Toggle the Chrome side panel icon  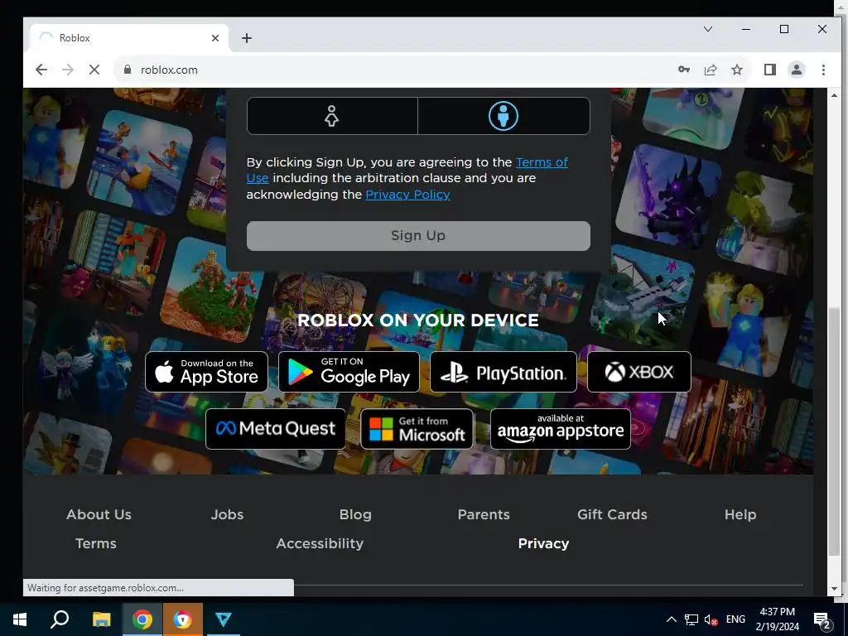click(x=770, y=70)
